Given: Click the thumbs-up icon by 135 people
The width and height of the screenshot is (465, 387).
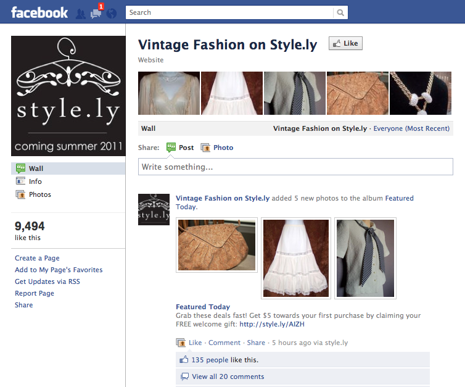Looking at the screenshot, I should click(x=184, y=359).
